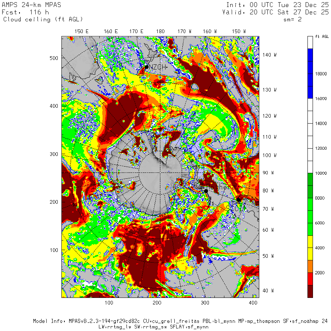This screenshot has width=331, height=331.
Task: Select the bright red colorbar segment below 2000
Action: point(310,279)
